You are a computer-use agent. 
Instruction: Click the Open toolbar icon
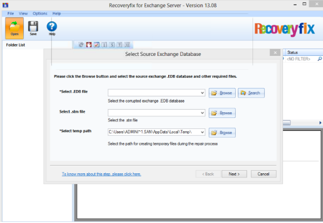15,28
